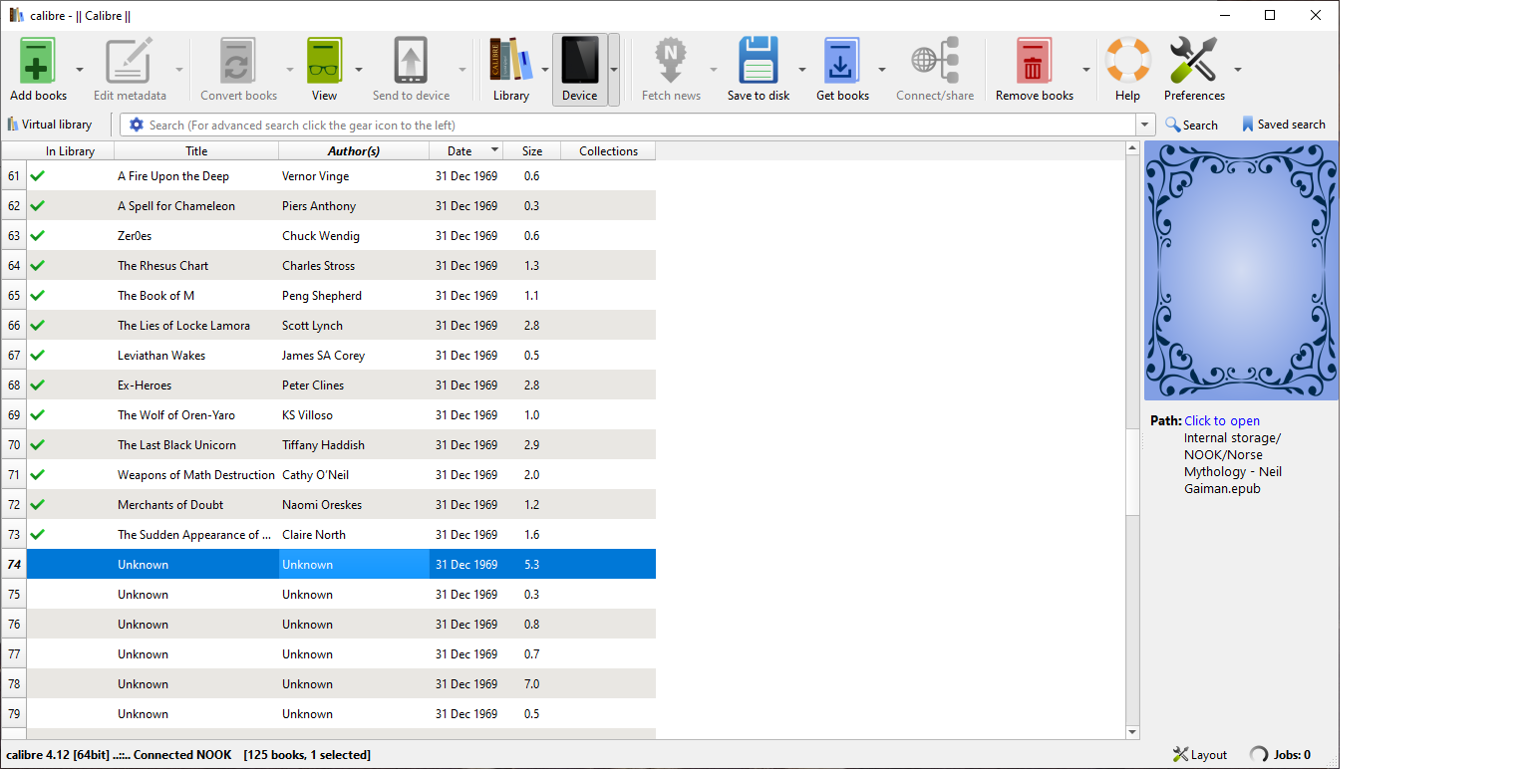Select 'Merchants of Doubt' title
Image resolution: width=1531 pixels, height=769 pixels.
click(170, 505)
